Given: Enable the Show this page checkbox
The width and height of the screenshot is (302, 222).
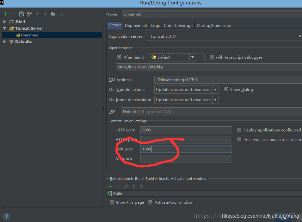Looking at the screenshot, I should click(x=112, y=202).
